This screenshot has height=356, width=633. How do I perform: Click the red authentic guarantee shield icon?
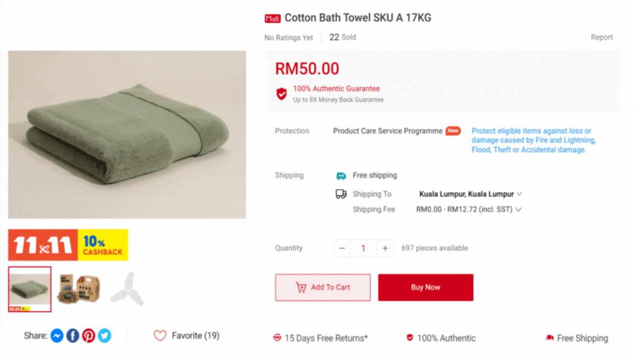[x=281, y=93]
